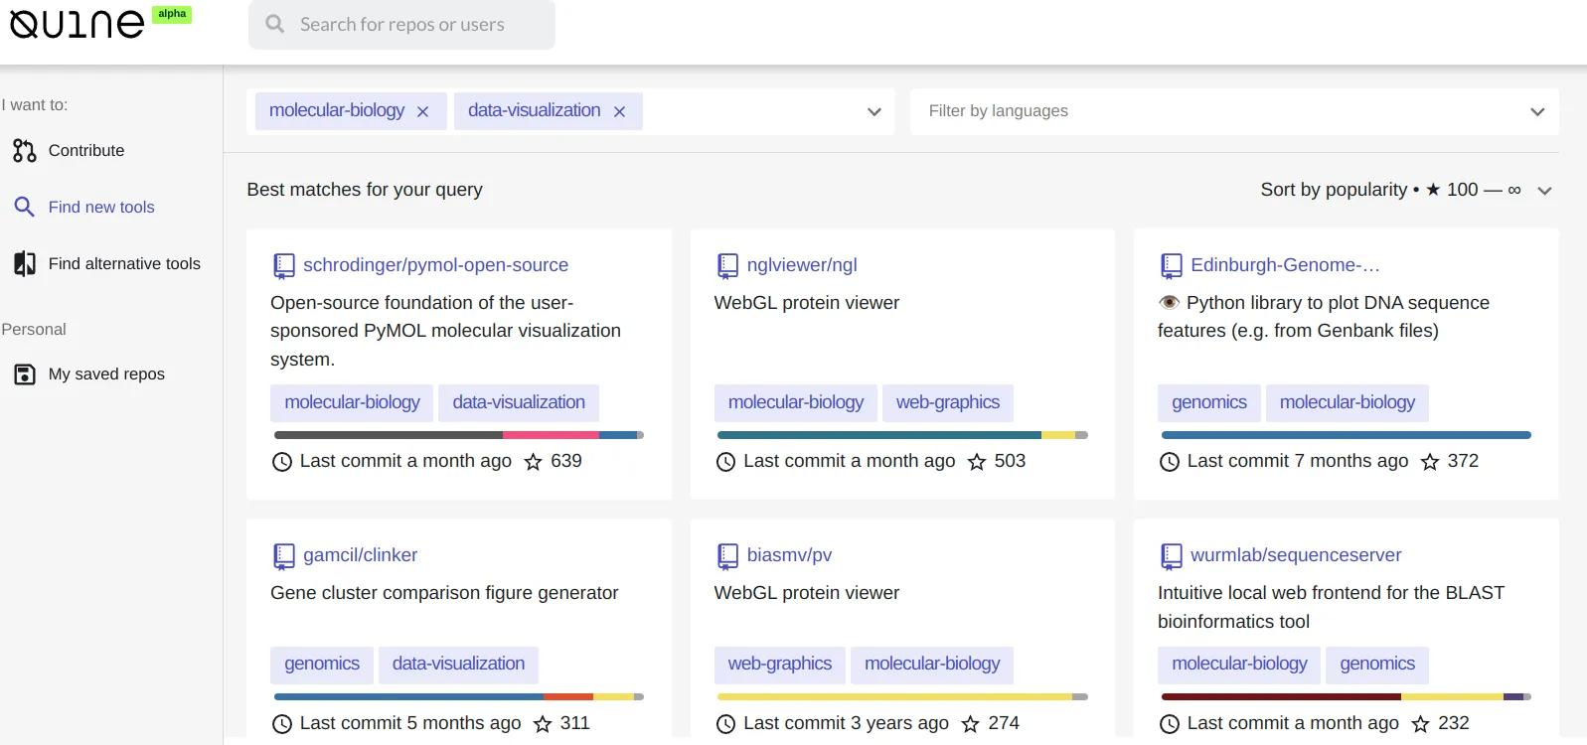Click the star icon next to 372

pyautogui.click(x=1430, y=462)
